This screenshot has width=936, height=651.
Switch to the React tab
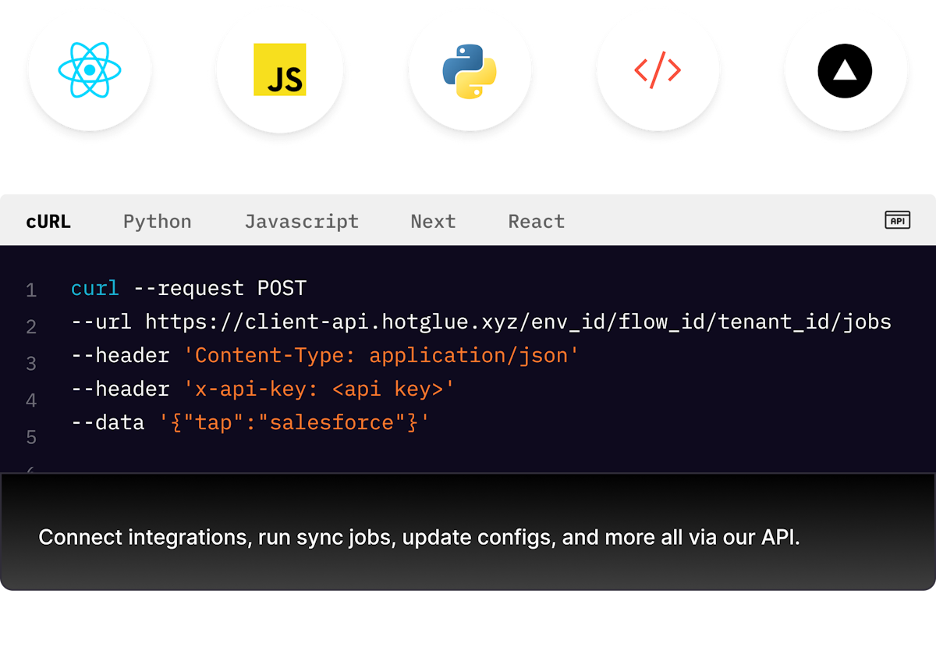click(537, 222)
